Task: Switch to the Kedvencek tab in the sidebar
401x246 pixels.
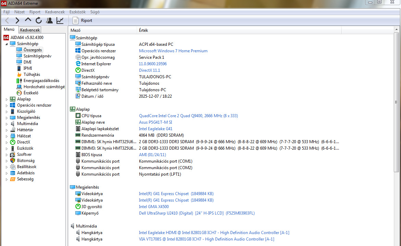Action: (x=30, y=30)
